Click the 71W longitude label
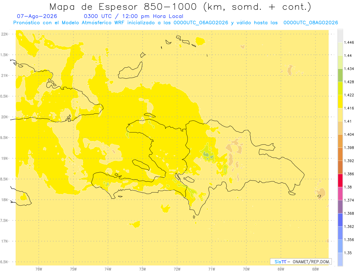 pyautogui.click(x=212, y=269)
